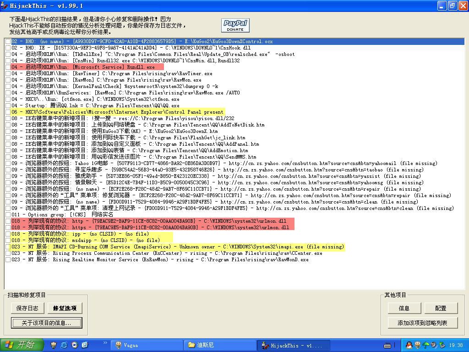
Task: Select the O18 msdaipp protocol row
Action: pos(86,240)
